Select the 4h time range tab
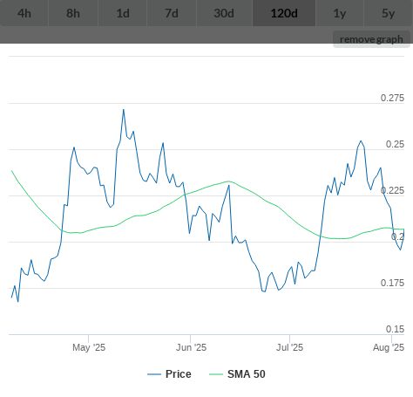The height and width of the screenshot is (397, 413). (x=24, y=13)
